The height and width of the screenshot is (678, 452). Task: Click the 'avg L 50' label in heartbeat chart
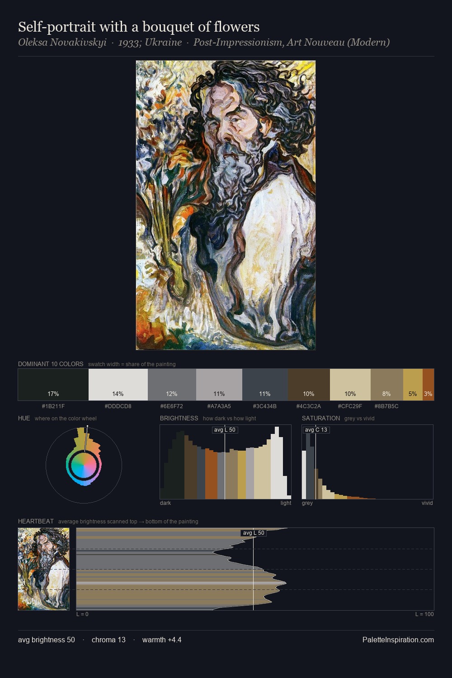coord(254,533)
